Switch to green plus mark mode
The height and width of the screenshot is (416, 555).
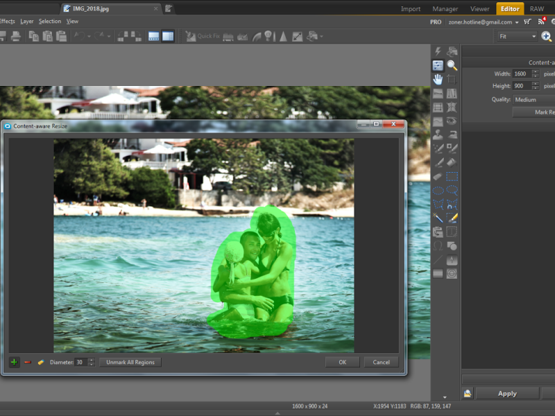[14, 362]
